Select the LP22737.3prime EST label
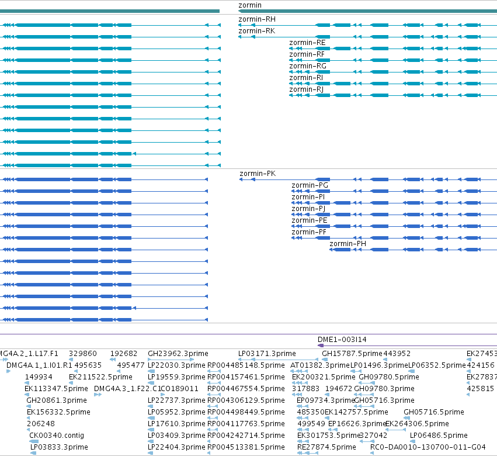The width and height of the screenshot is (497, 456). click(176, 401)
